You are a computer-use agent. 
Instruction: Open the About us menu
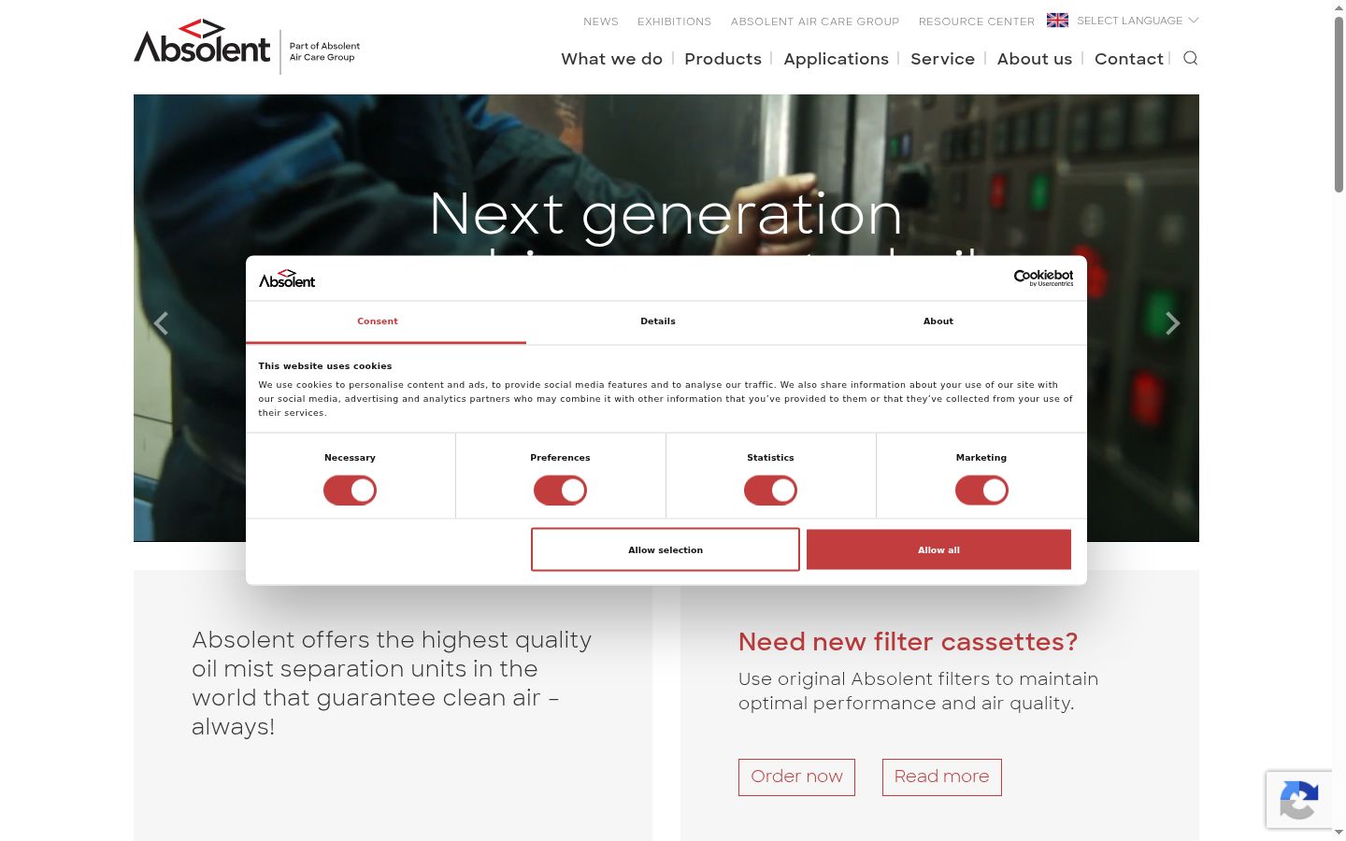(1035, 59)
